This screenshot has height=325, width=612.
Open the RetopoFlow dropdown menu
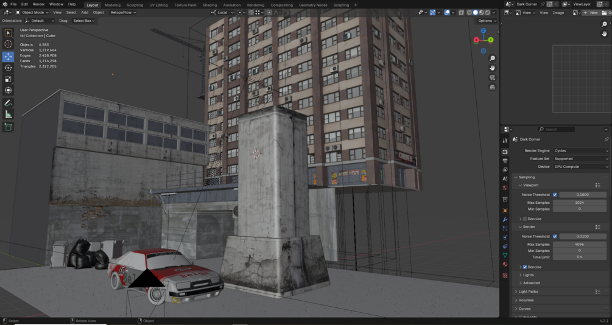124,13
